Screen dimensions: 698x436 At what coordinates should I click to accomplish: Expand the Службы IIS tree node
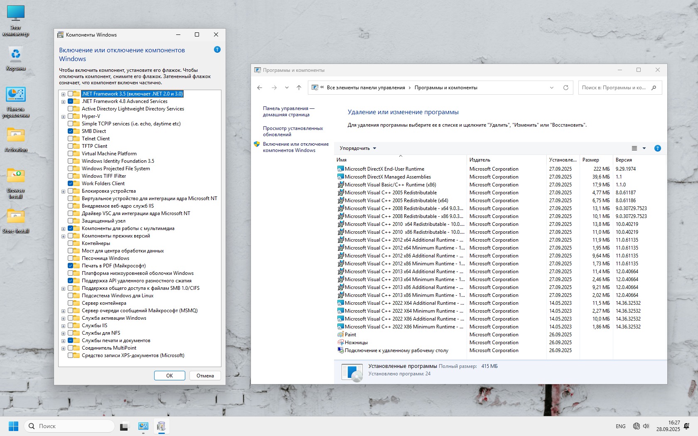point(63,326)
